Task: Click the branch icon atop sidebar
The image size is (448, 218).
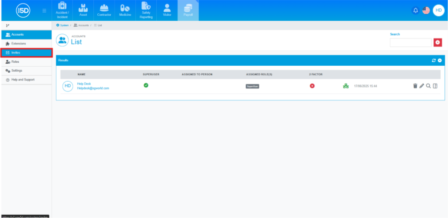Action: (x=8, y=25)
